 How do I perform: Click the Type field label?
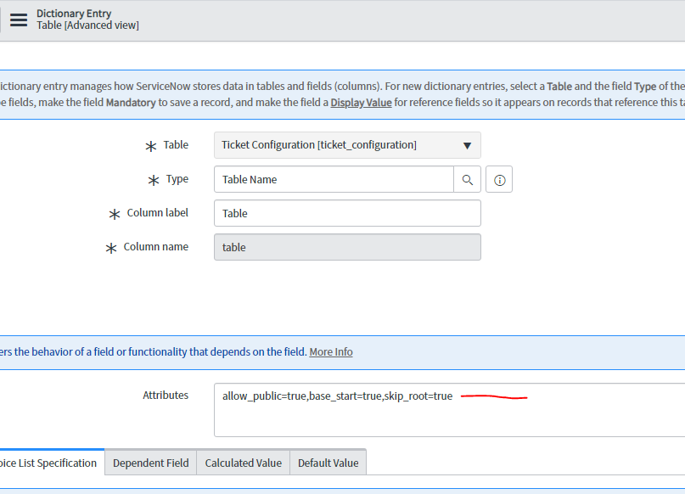point(177,179)
